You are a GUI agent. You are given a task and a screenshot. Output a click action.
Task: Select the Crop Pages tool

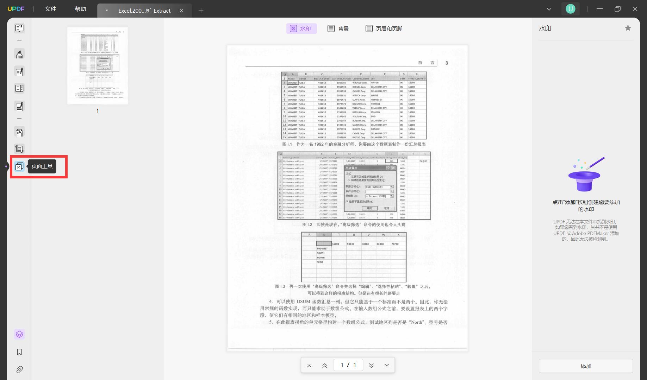point(19,149)
